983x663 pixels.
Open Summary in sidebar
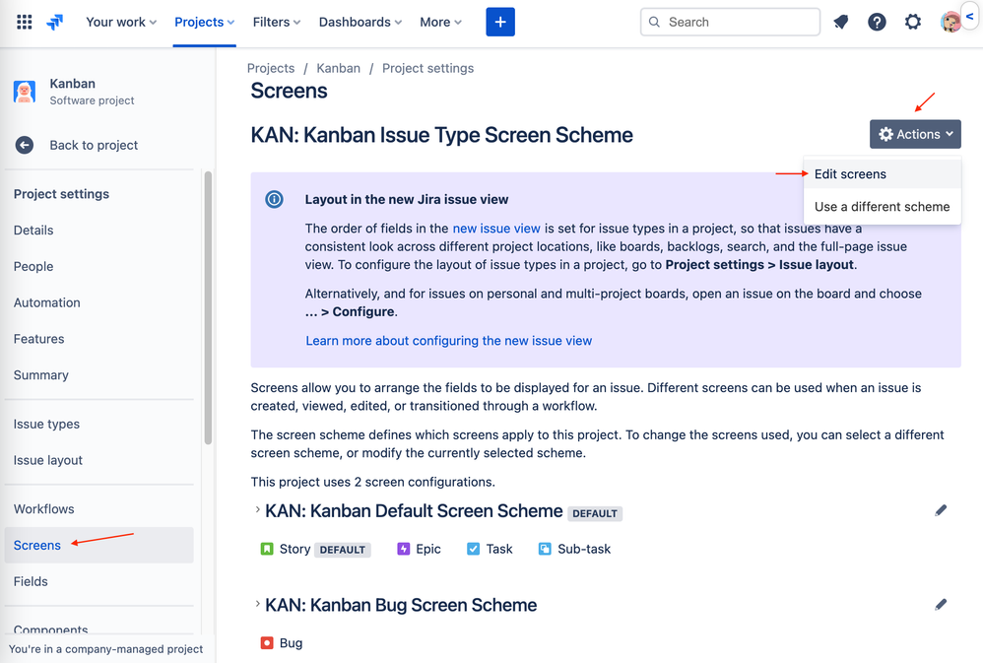(x=40, y=375)
